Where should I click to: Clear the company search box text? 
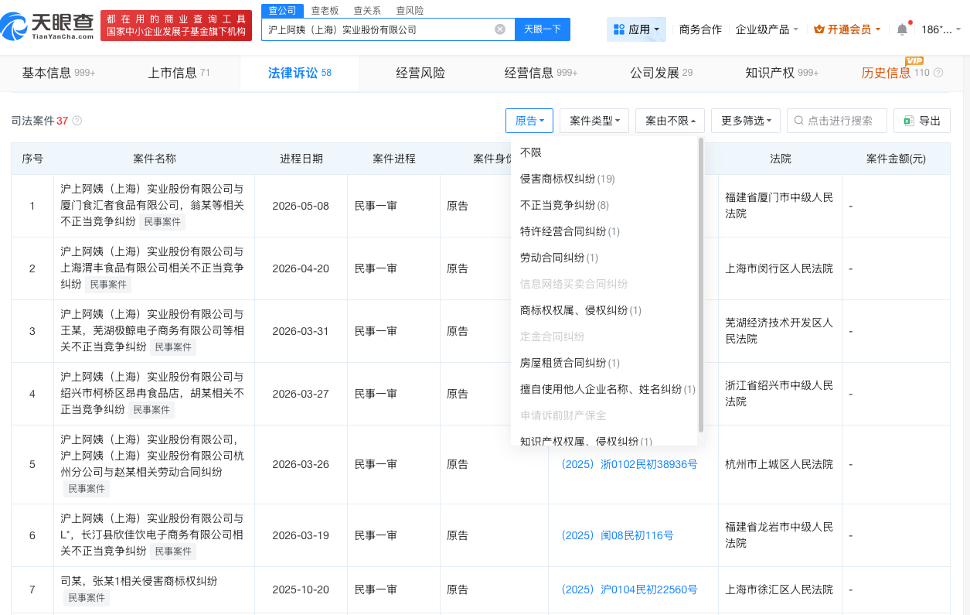(x=500, y=29)
